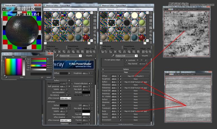Toggle the Bump map enable checkbox

click(120, 111)
